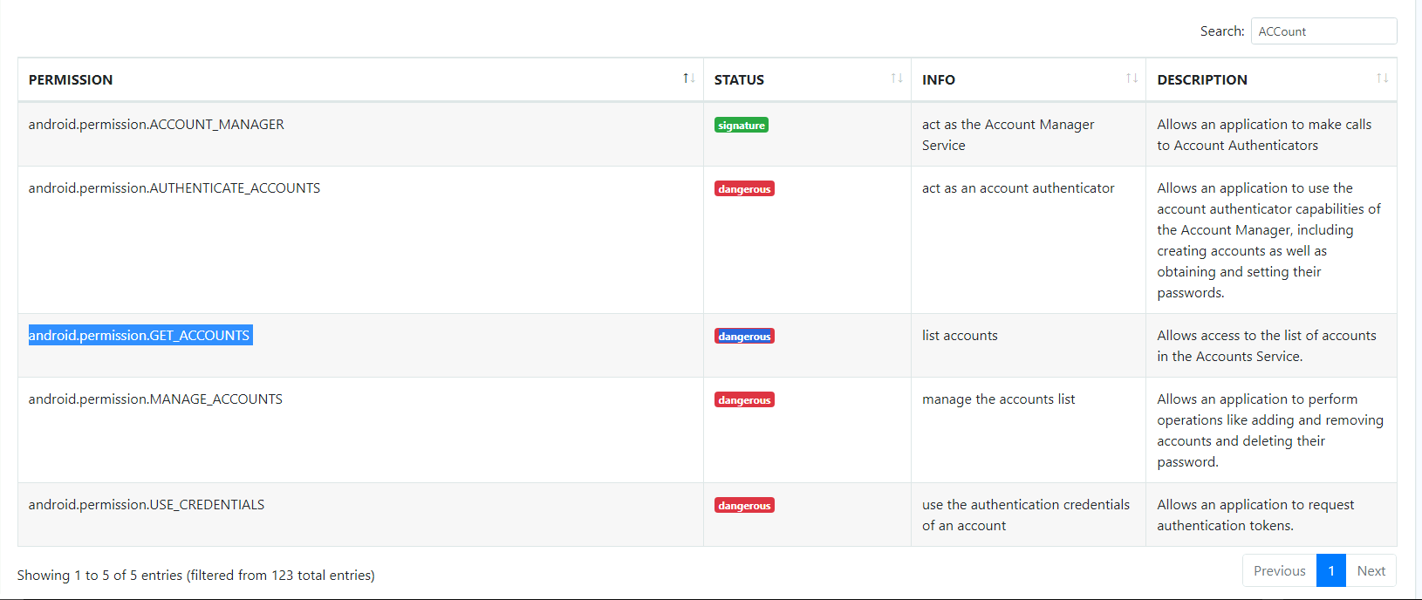
Task: Click the DESCRIPTION column header text
Action: click(1202, 79)
